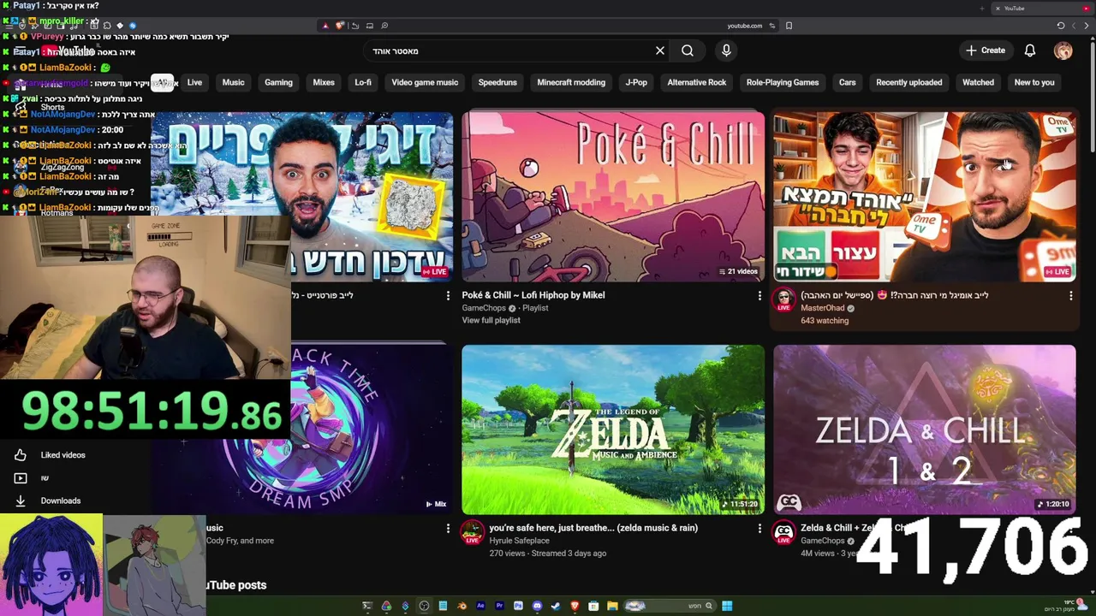
Task: Filter by Speedruns chip
Action: pos(497,82)
